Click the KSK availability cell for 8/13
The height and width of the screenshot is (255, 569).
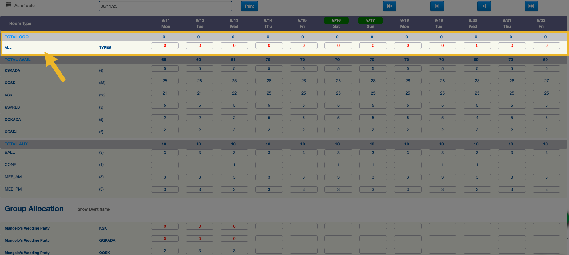234,93
